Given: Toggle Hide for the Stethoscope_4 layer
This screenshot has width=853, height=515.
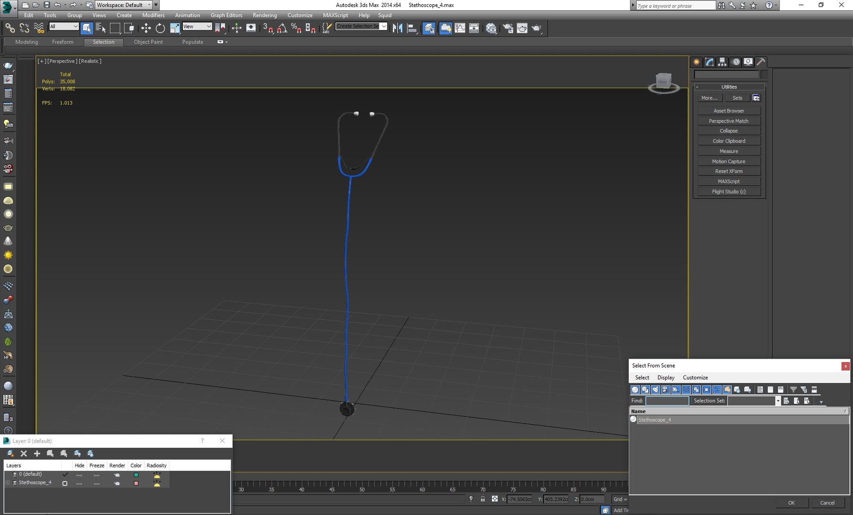Looking at the screenshot, I should click(x=79, y=484).
